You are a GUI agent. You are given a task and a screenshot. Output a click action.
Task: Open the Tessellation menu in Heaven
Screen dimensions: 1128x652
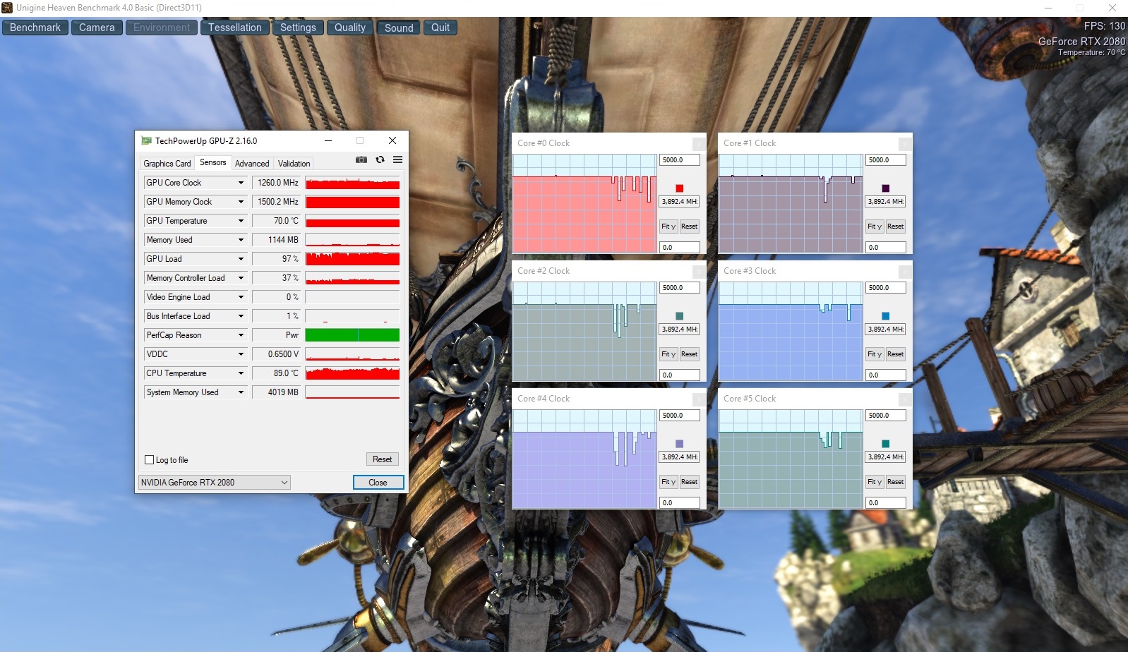point(234,28)
